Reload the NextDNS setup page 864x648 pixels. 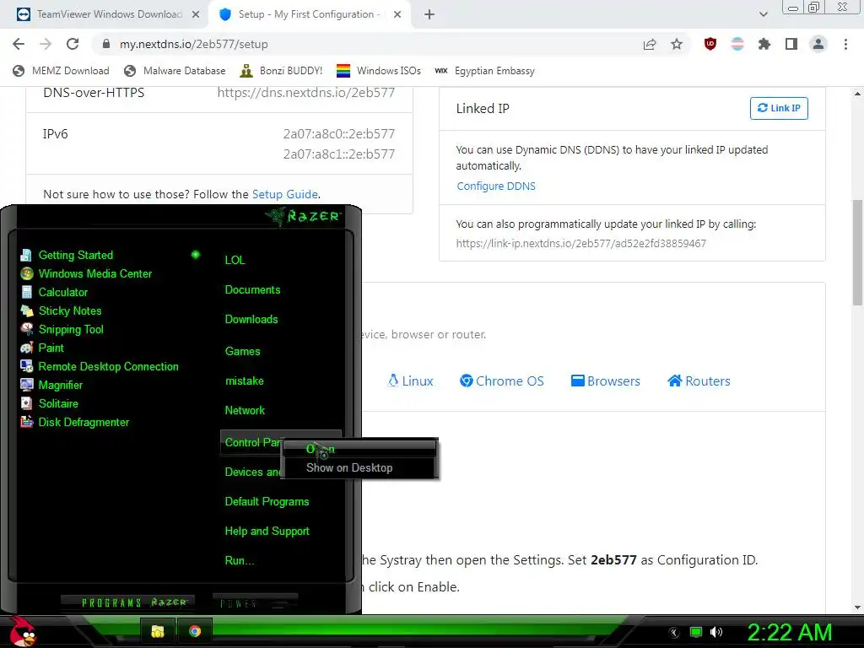point(73,44)
